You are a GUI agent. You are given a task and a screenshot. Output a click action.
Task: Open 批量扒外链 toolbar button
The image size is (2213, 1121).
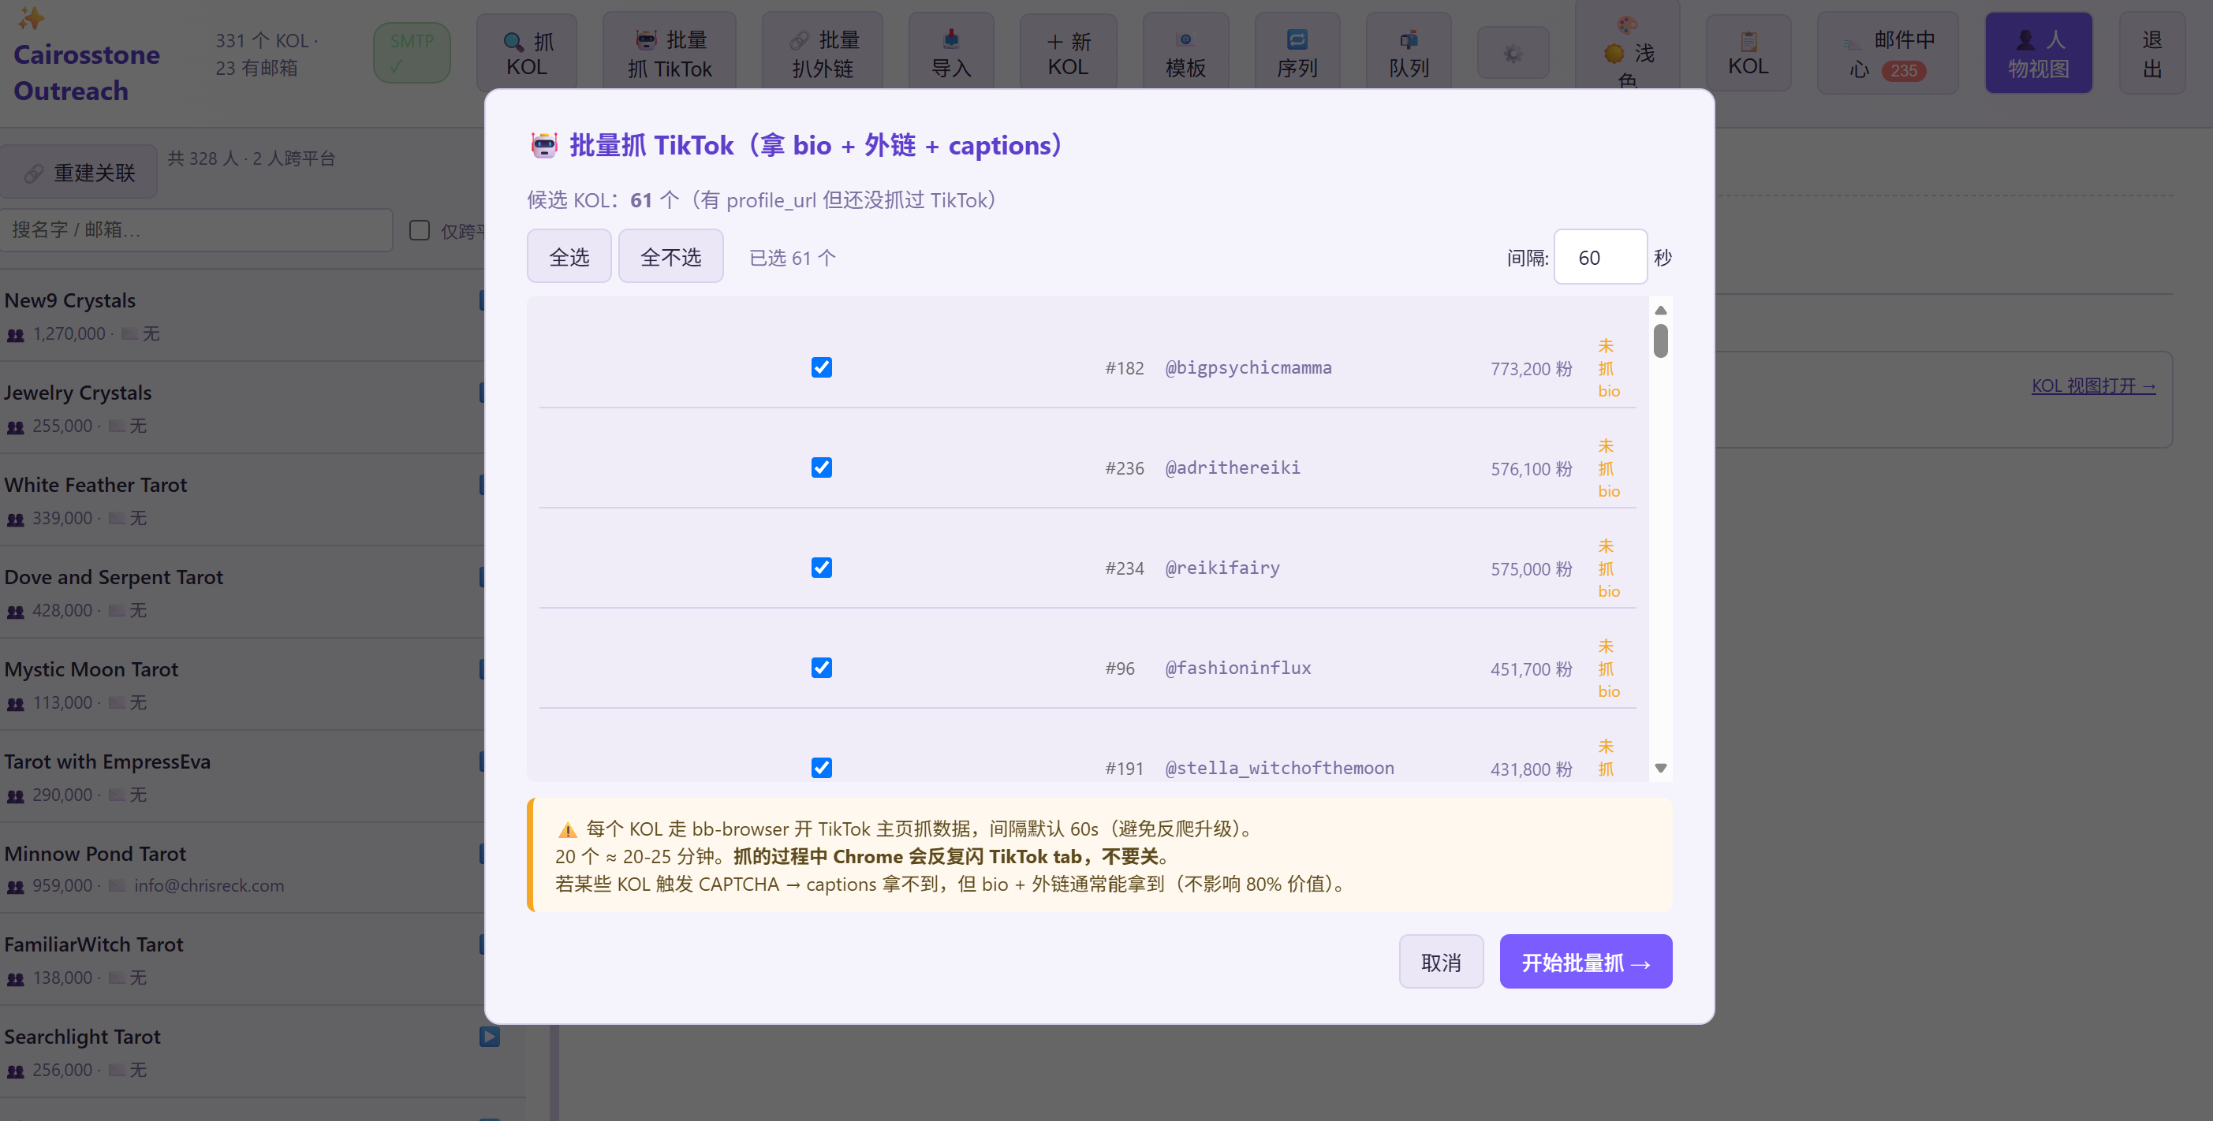(822, 54)
